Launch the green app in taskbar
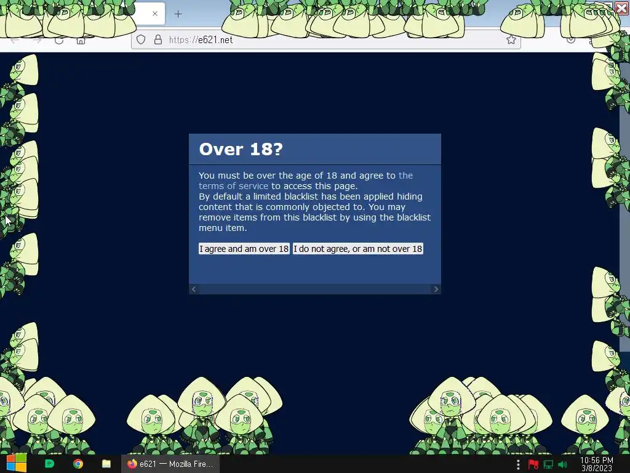Screen dimensions: 630x473 click(x=49, y=464)
